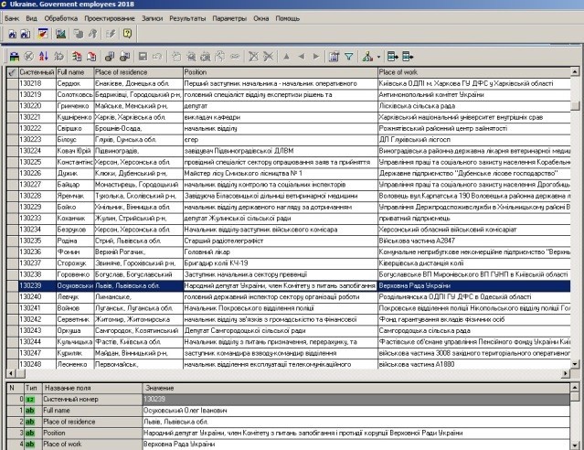Image resolution: width=584 pixels, height=450 pixels.
Task: Open dropdown arrow beside the hierarchy icon
Action: (378, 57)
